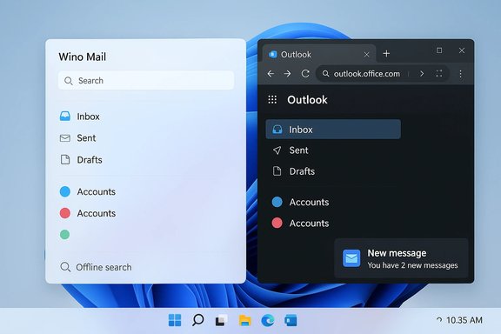Click the Wino Mail Sent envelope icon
The height and width of the screenshot is (334, 501).
click(x=65, y=138)
